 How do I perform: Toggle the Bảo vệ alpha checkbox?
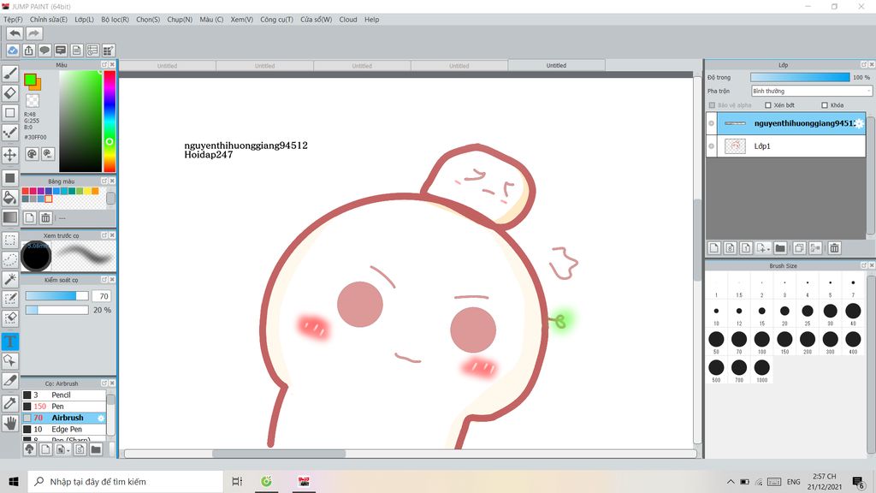[712, 105]
